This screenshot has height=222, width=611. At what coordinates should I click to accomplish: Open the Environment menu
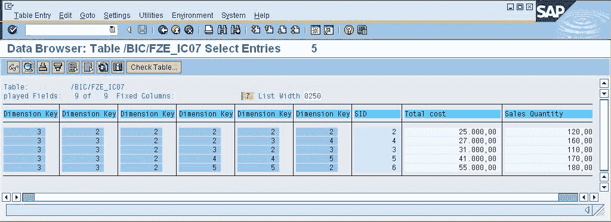tap(193, 16)
